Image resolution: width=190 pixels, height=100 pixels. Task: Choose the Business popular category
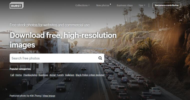43,75
